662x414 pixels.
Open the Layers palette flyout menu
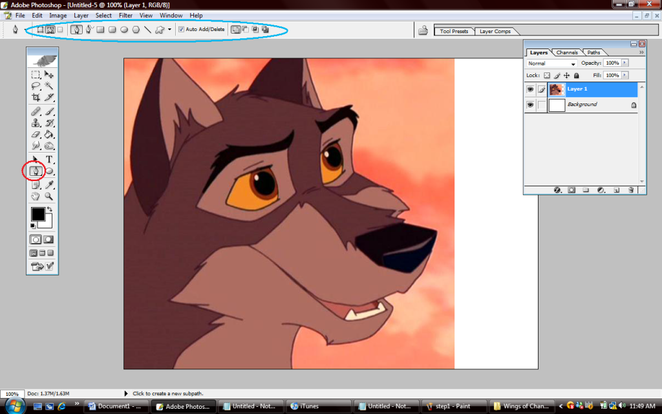641,52
